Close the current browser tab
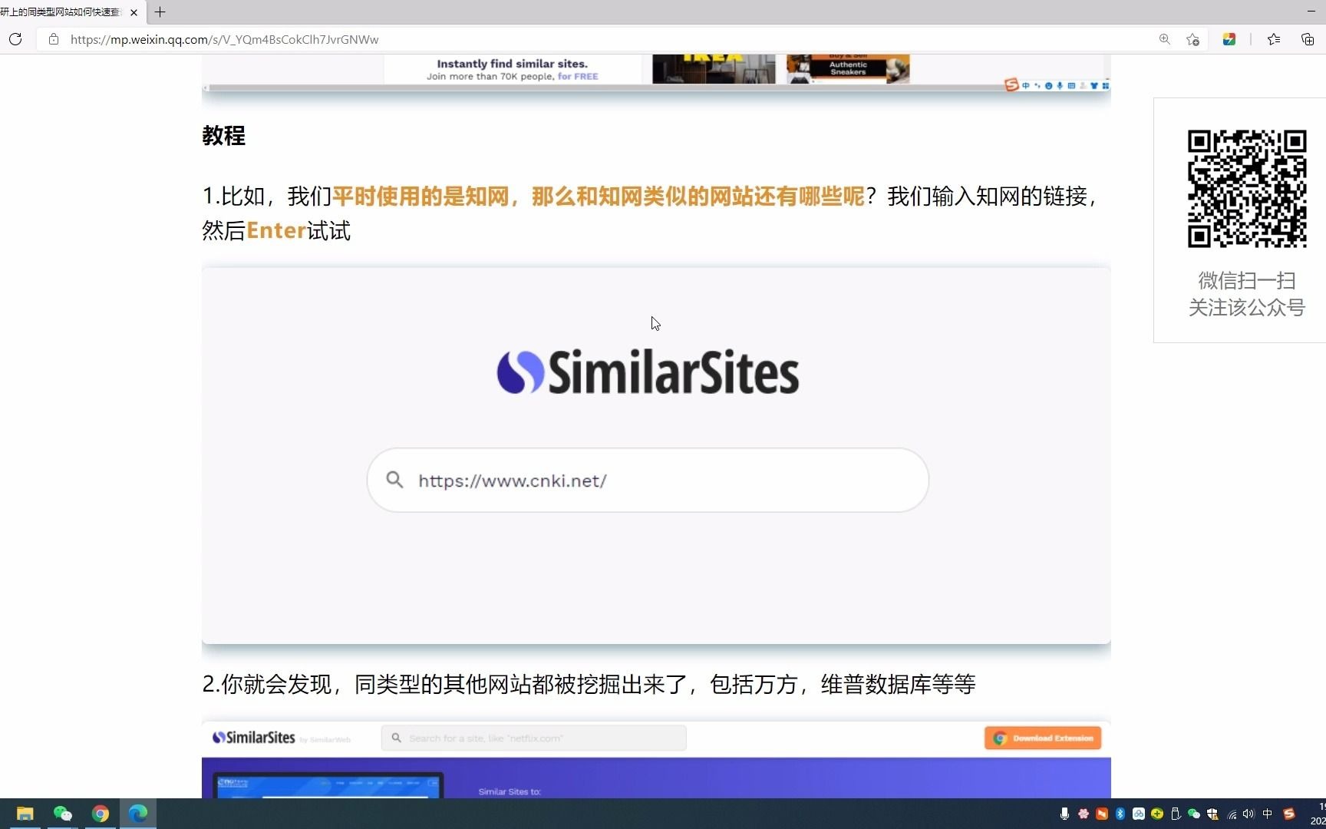 click(x=134, y=12)
